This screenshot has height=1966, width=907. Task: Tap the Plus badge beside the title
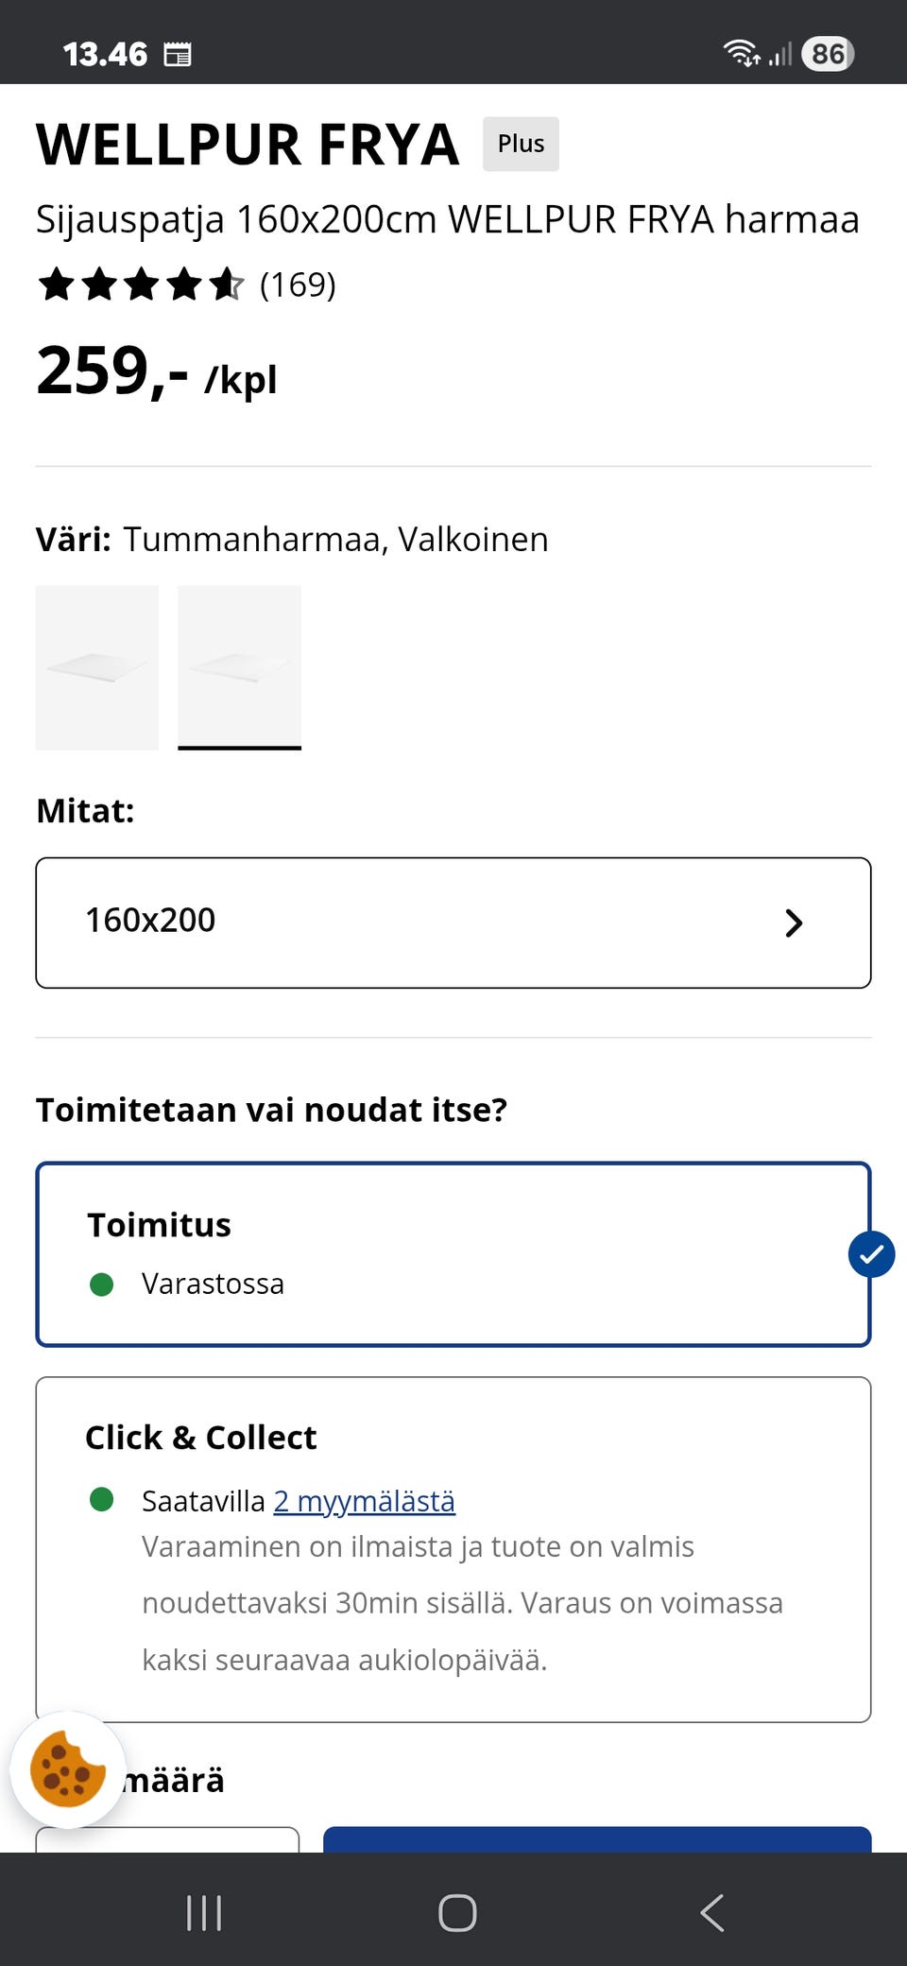point(521,144)
